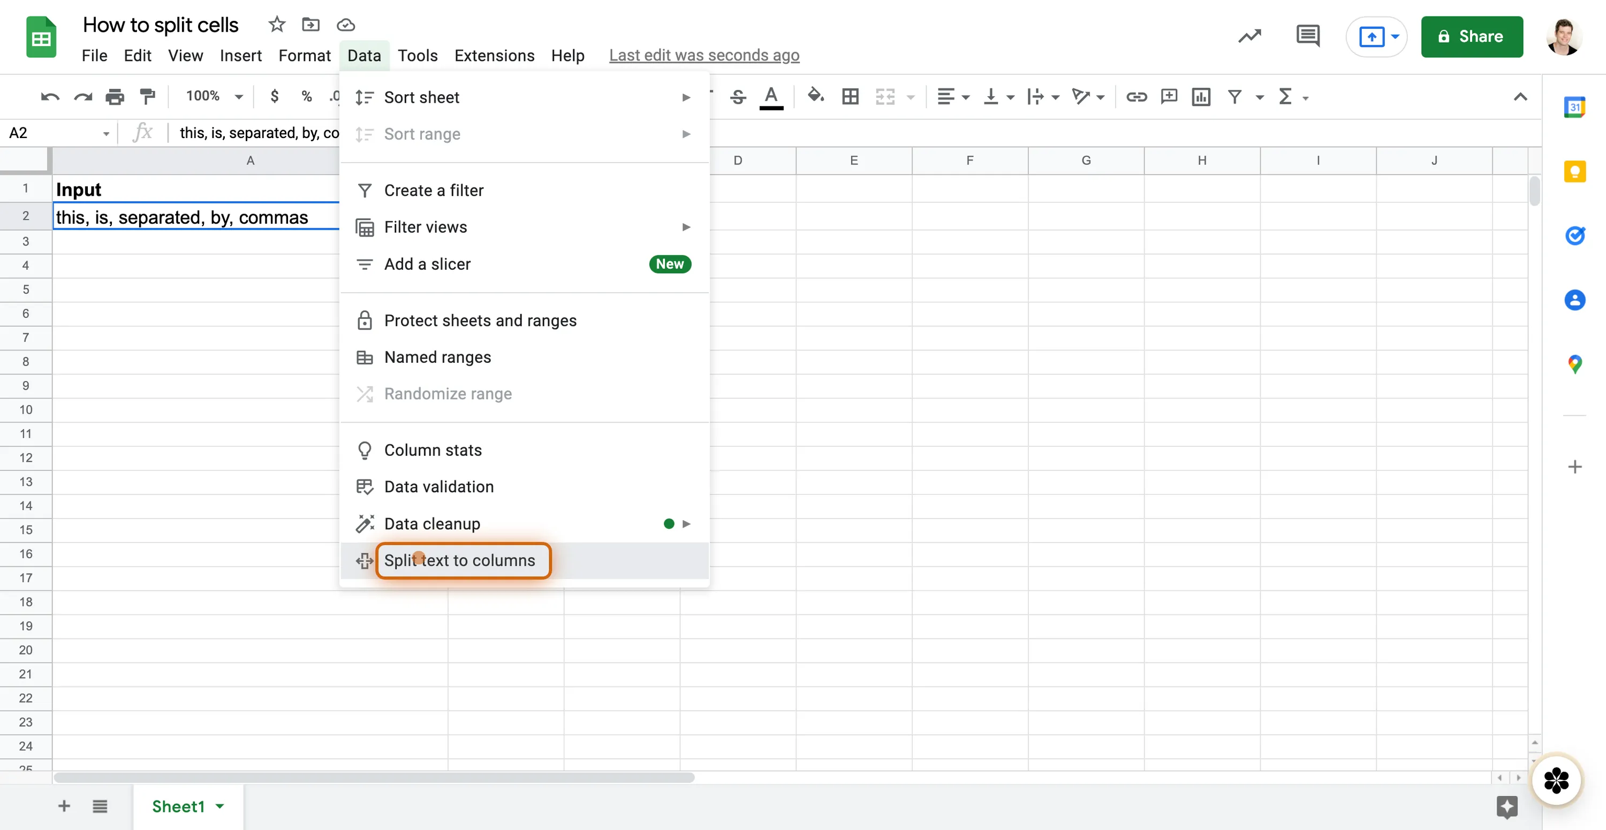
Task: Select Protect sheets and ranges
Action: 524,321
